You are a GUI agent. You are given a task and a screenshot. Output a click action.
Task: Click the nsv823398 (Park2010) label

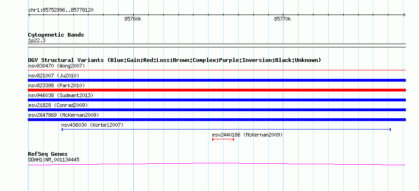point(56,85)
